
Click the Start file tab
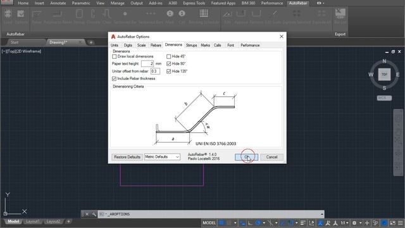[14, 42]
